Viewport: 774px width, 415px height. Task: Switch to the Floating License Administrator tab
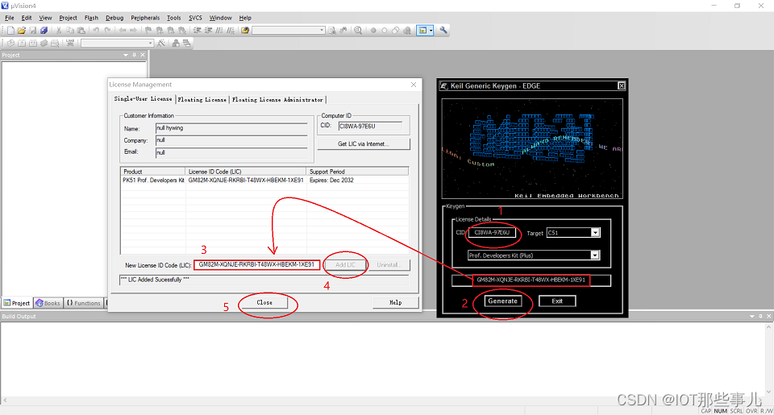click(x=277, y=99)
